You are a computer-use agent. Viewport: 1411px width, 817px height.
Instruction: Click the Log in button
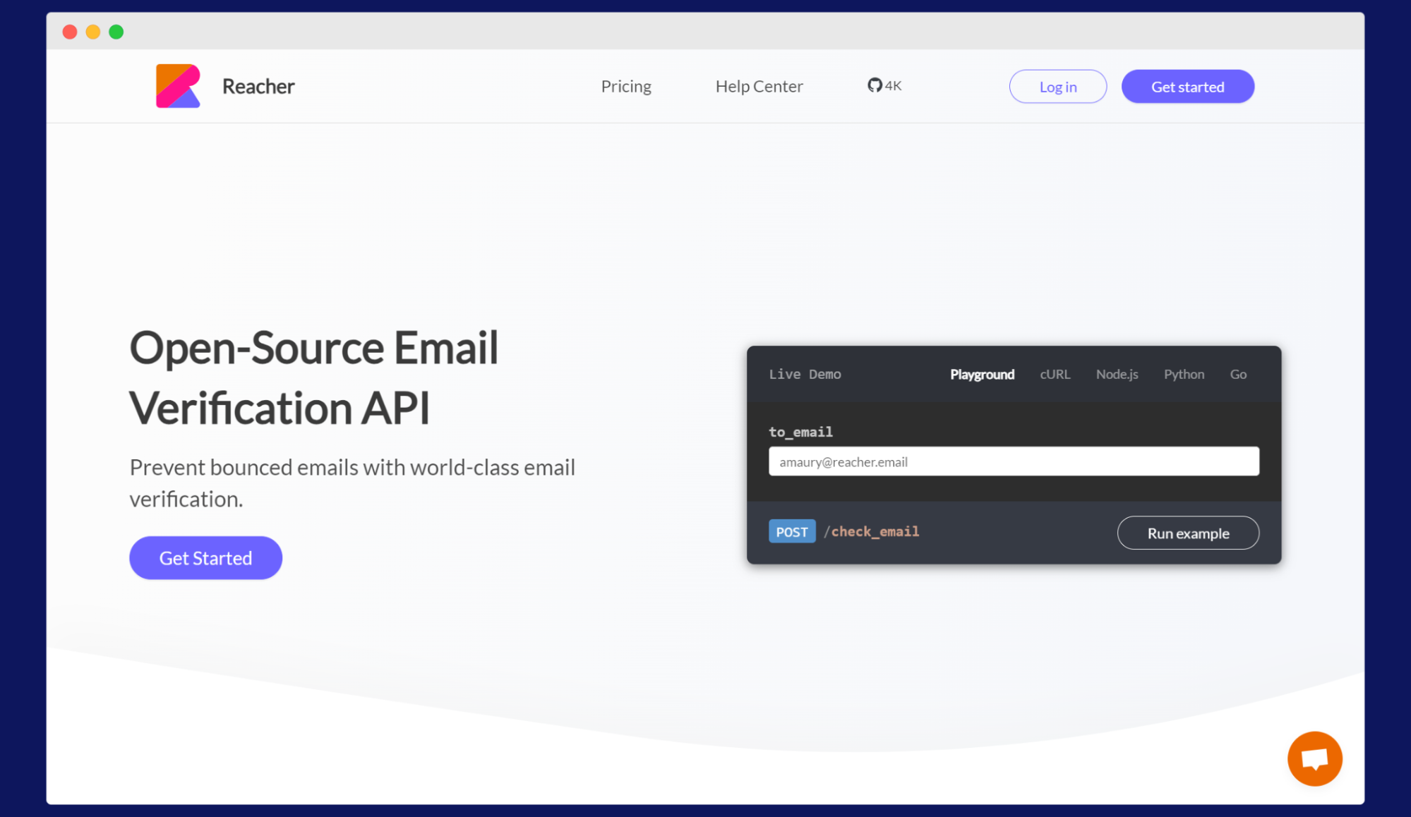coord(1058,87)
